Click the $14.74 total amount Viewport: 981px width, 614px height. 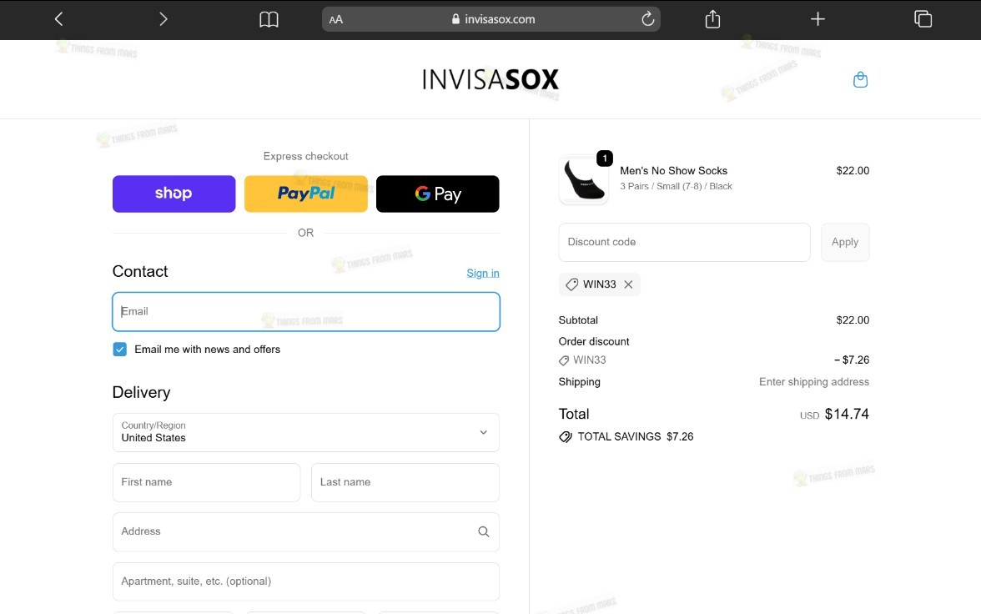point(847,415)
